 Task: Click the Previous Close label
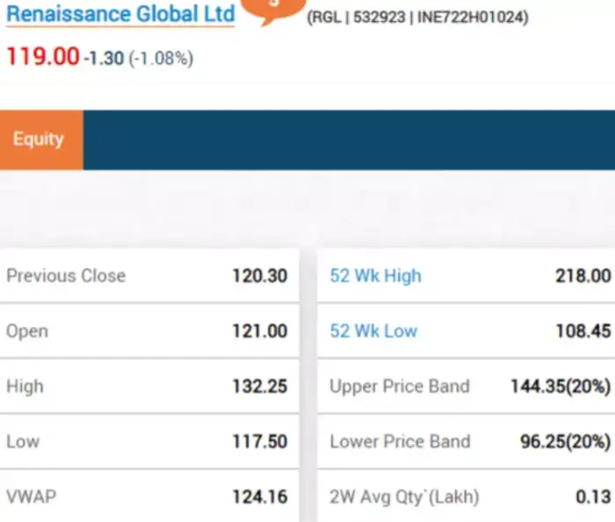click(x=66, y=276)
